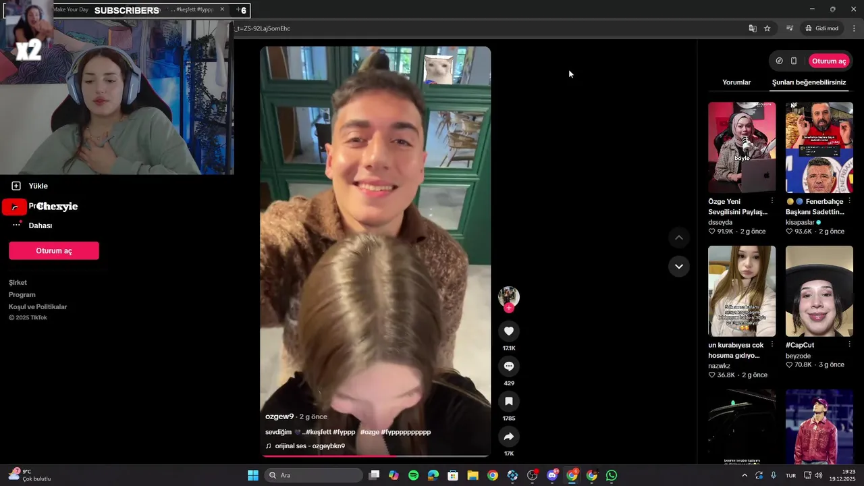The image size is (864, 486).
Task: Open Task View on the taskbar
Action: pos(374,475)
